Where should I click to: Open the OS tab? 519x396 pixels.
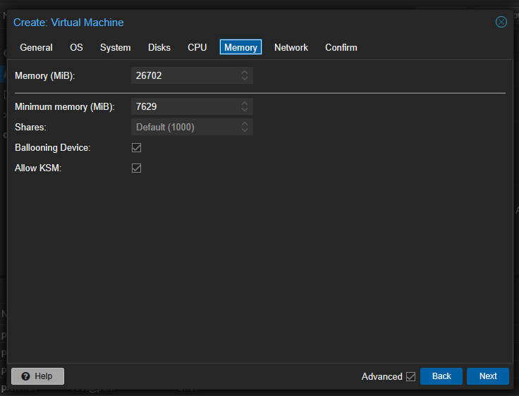click(76, 47)
